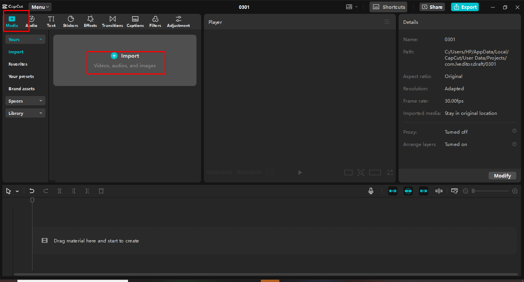Viewport: 524px width, 282px height.
Task: Click the Export button
Action: pyautogui.click(x=465, y=7)
